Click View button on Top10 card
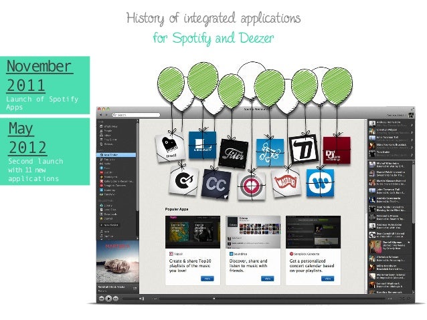Image resolution: width=427 pixels, height=320 pixels. [207, 279]
